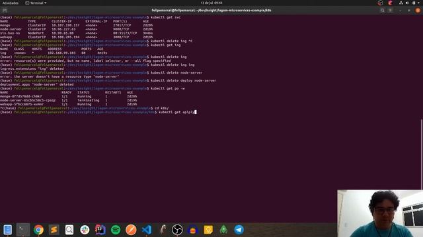This screenshot has width=423, height=237.
Task: Click 'kubectl delete deploy node-server' command text
Action: 183,80
